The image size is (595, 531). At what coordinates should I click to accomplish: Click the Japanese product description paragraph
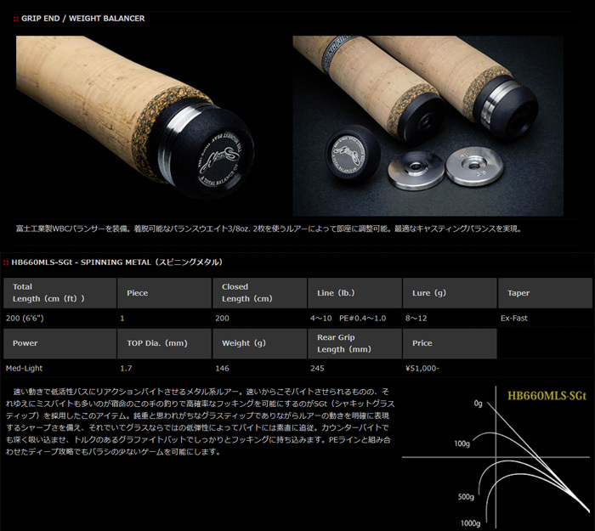[201, 421]
